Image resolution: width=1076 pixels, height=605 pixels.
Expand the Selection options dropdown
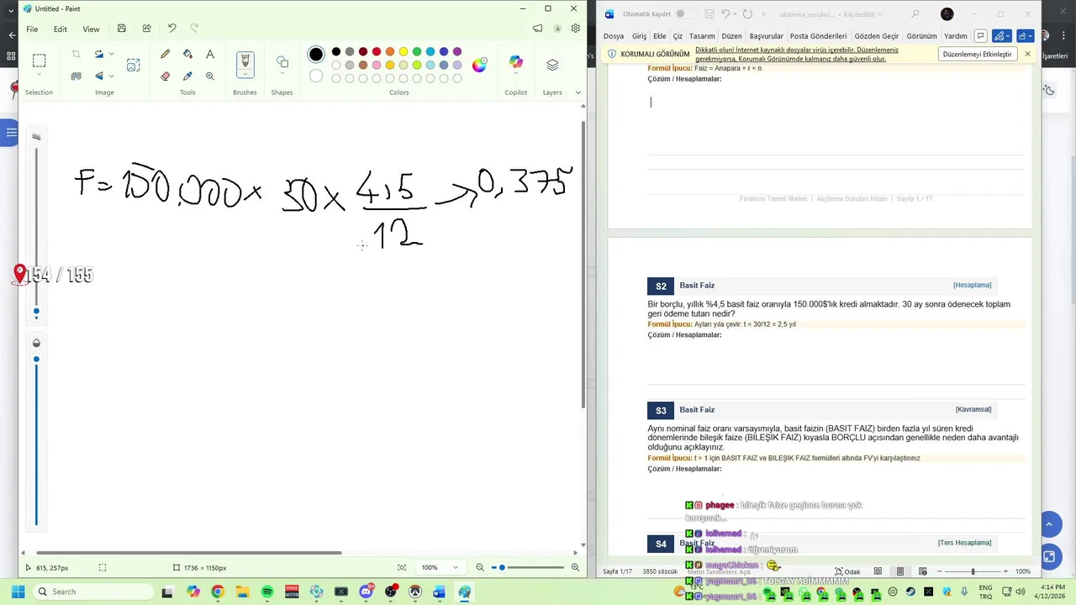coord(39,75)
